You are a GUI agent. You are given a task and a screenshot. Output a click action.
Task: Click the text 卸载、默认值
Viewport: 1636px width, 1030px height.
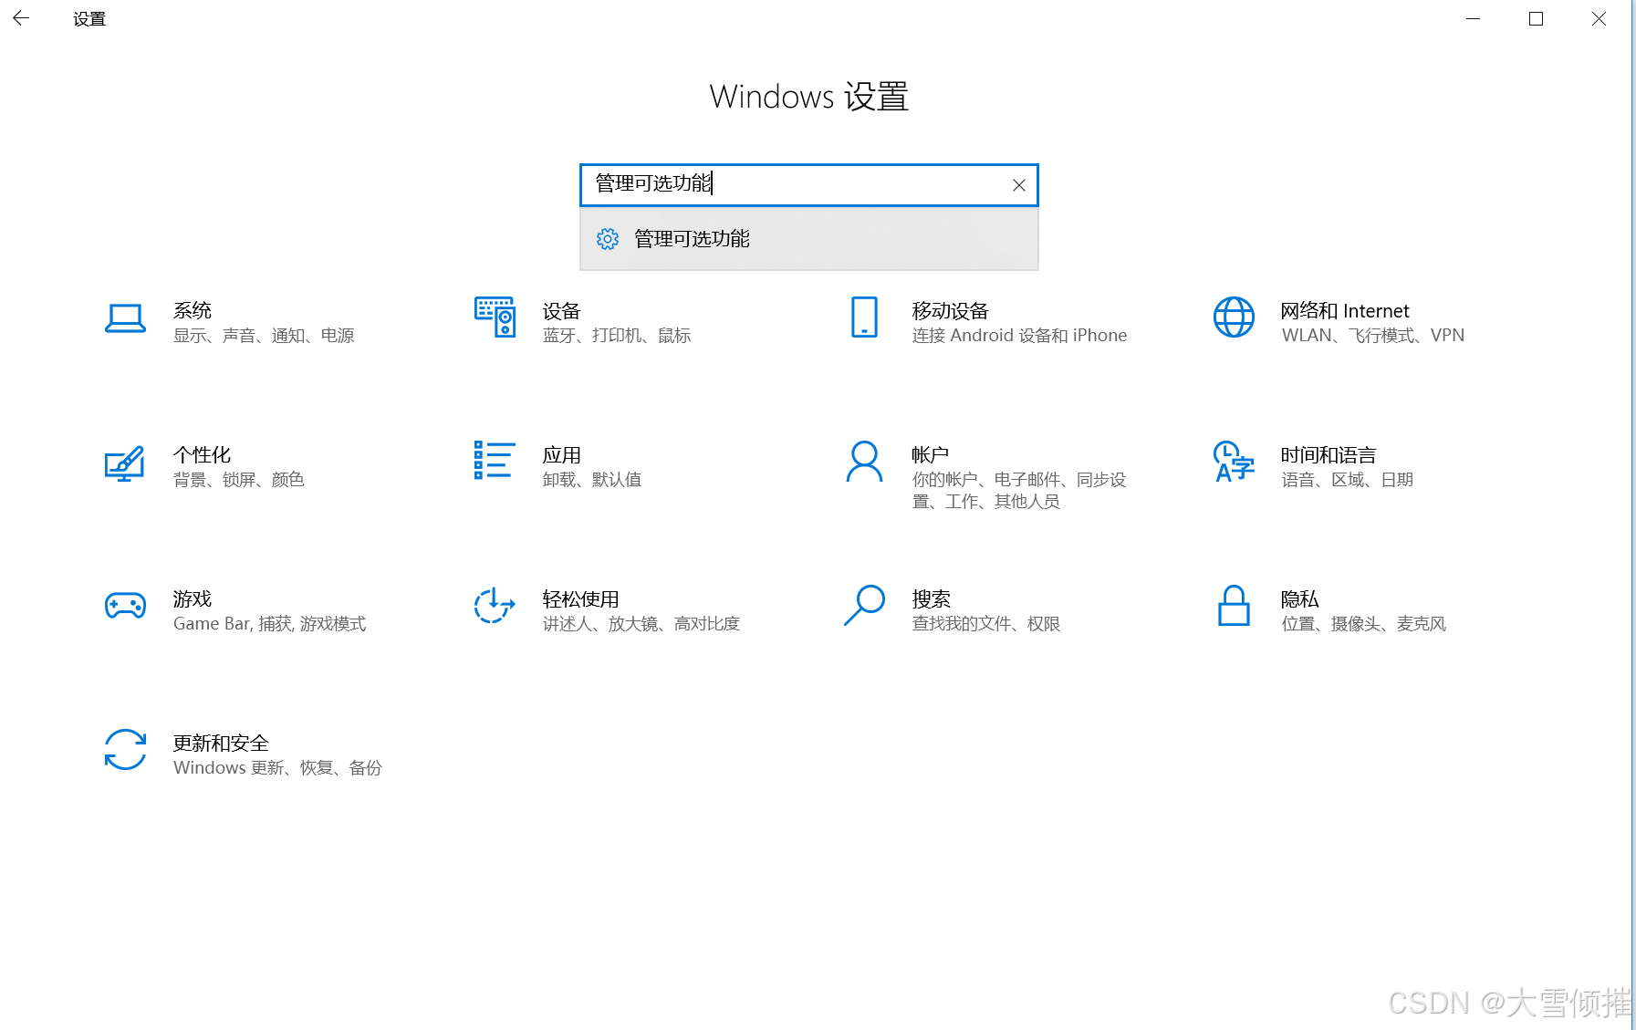(x=592, y=480)
